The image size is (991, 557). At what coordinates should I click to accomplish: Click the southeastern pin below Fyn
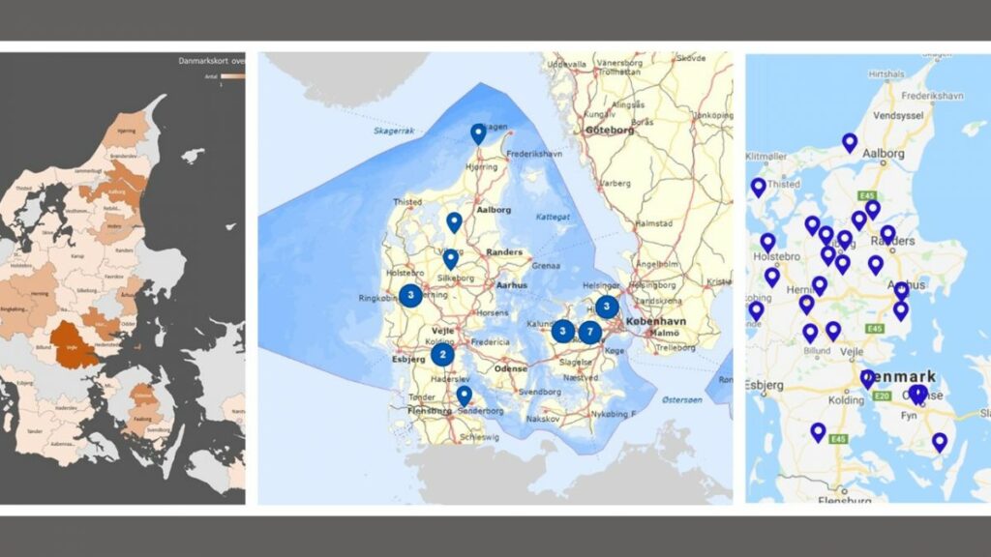(x=940, y=442)
